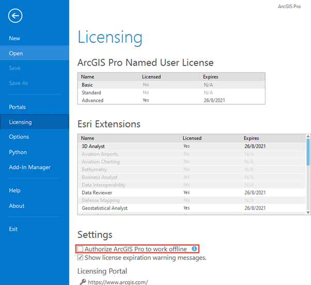Go to the Portals page
Viewport: 311px width, 285px height.
(35, 107)
